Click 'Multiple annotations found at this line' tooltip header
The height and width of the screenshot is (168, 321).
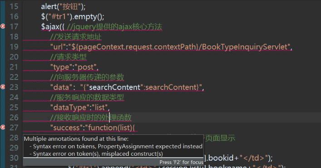pos(76,139)
